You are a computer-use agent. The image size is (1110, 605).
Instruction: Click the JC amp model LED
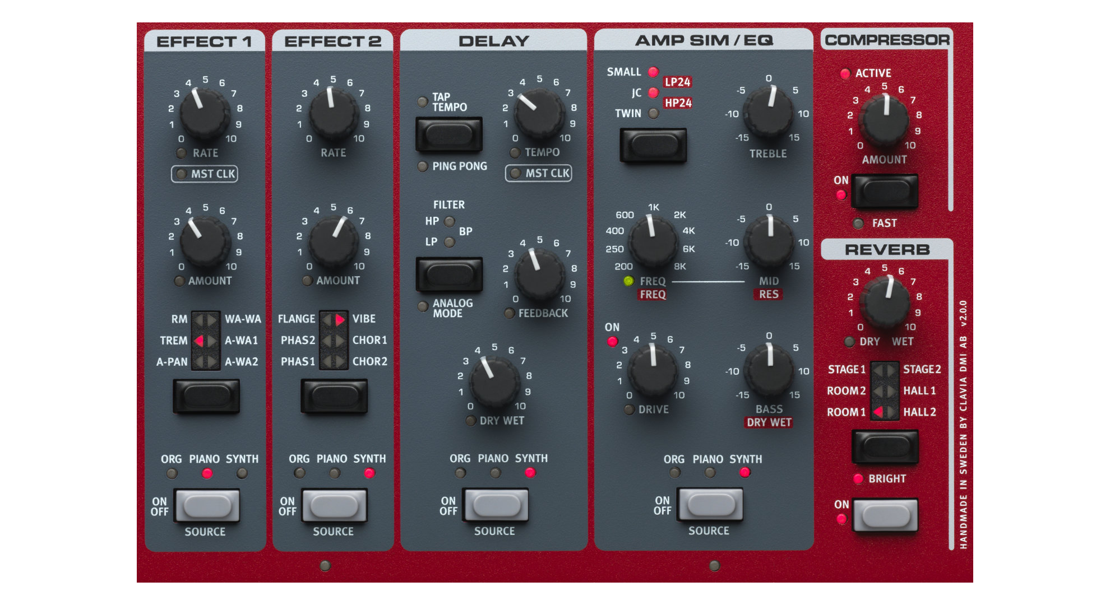coord(653,92)
